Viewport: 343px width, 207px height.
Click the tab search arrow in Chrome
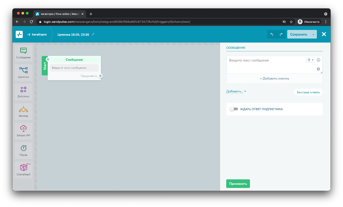[326, 14]
